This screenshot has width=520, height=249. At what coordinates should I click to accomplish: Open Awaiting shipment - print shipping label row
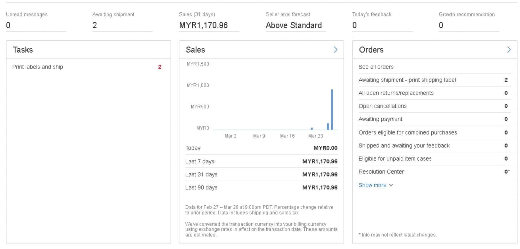(407, 80)
